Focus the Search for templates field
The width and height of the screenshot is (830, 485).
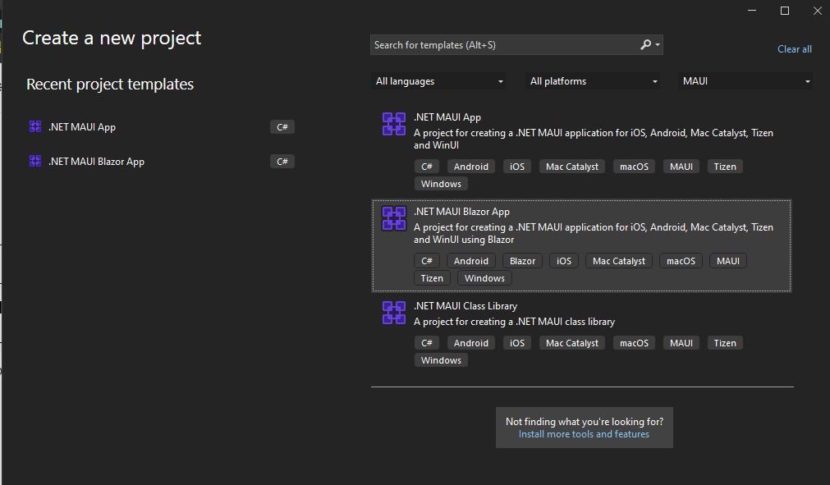tap(501, 45)
